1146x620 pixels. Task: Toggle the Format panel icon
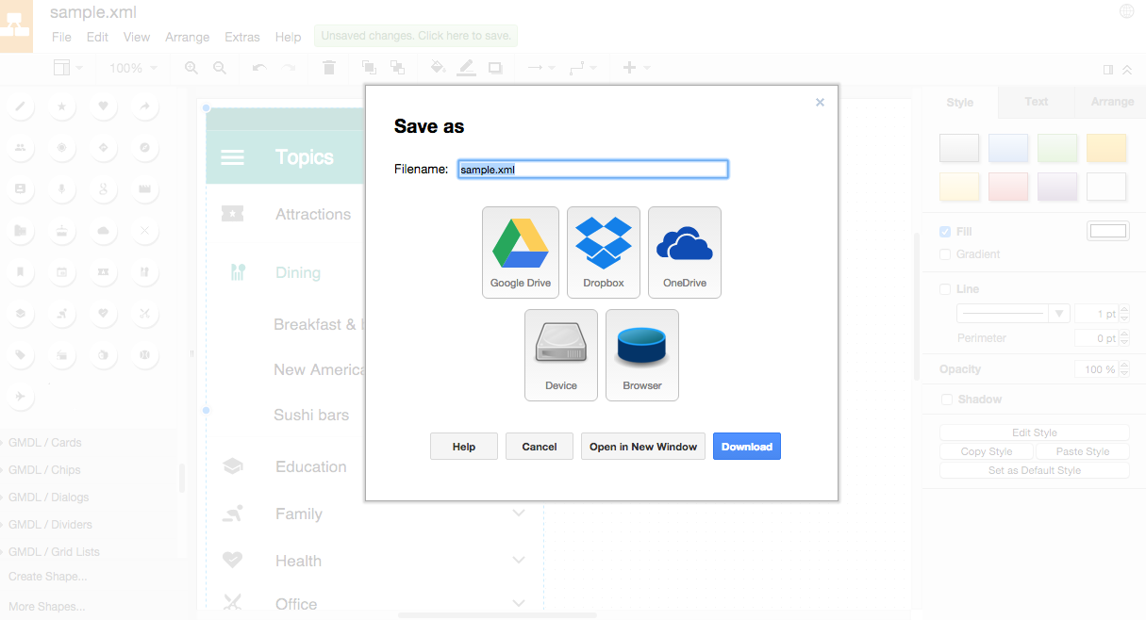[x=1108, y=69]
